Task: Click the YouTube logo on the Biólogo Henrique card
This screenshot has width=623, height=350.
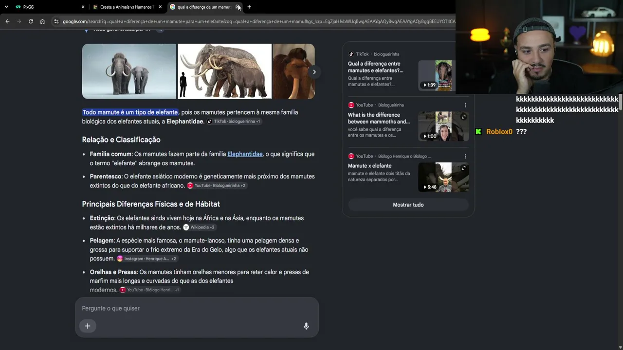Action: coord(351,157)
